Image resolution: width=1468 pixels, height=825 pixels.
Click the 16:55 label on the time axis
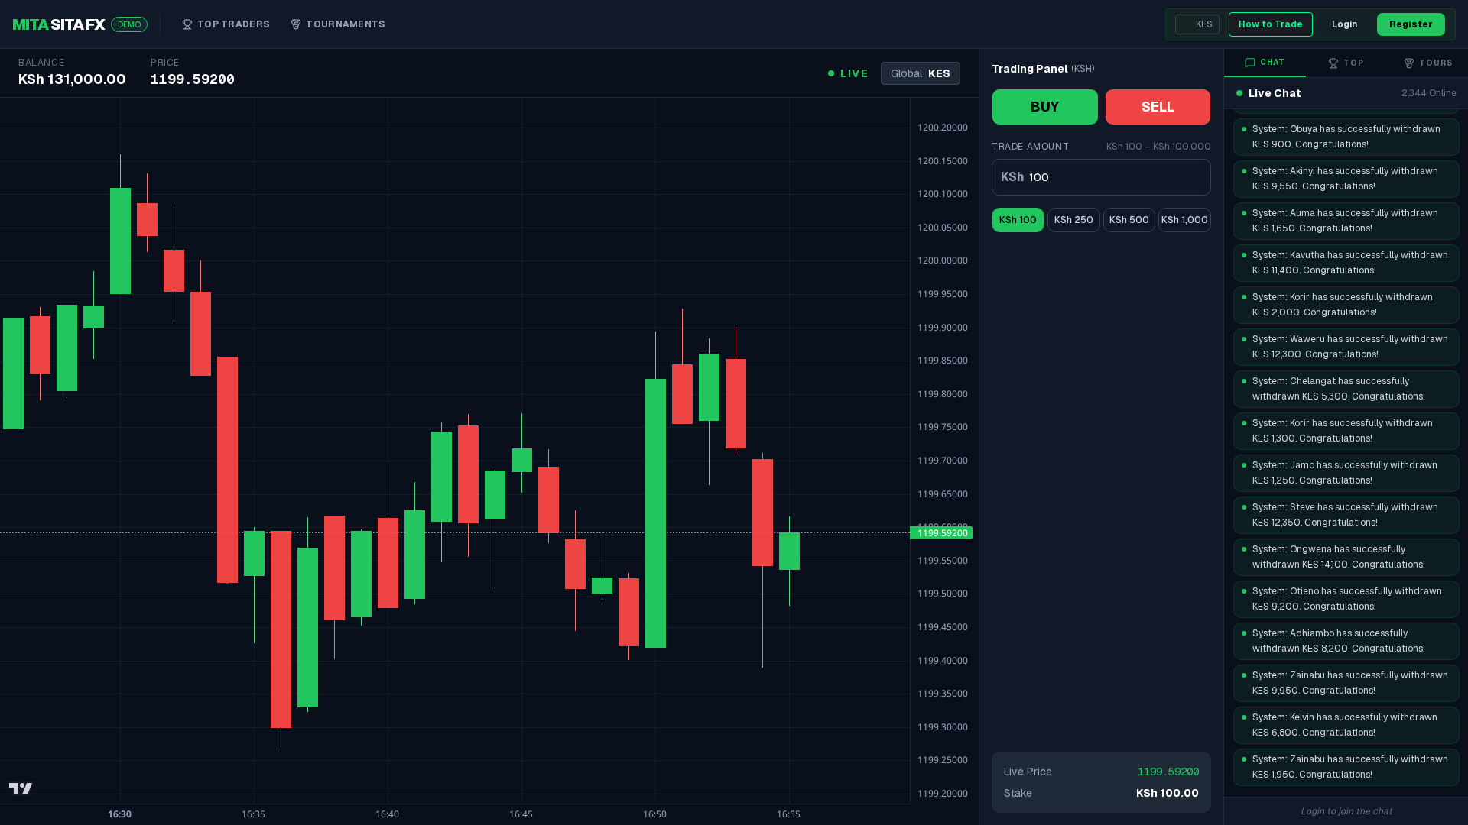tap(788, 814)
